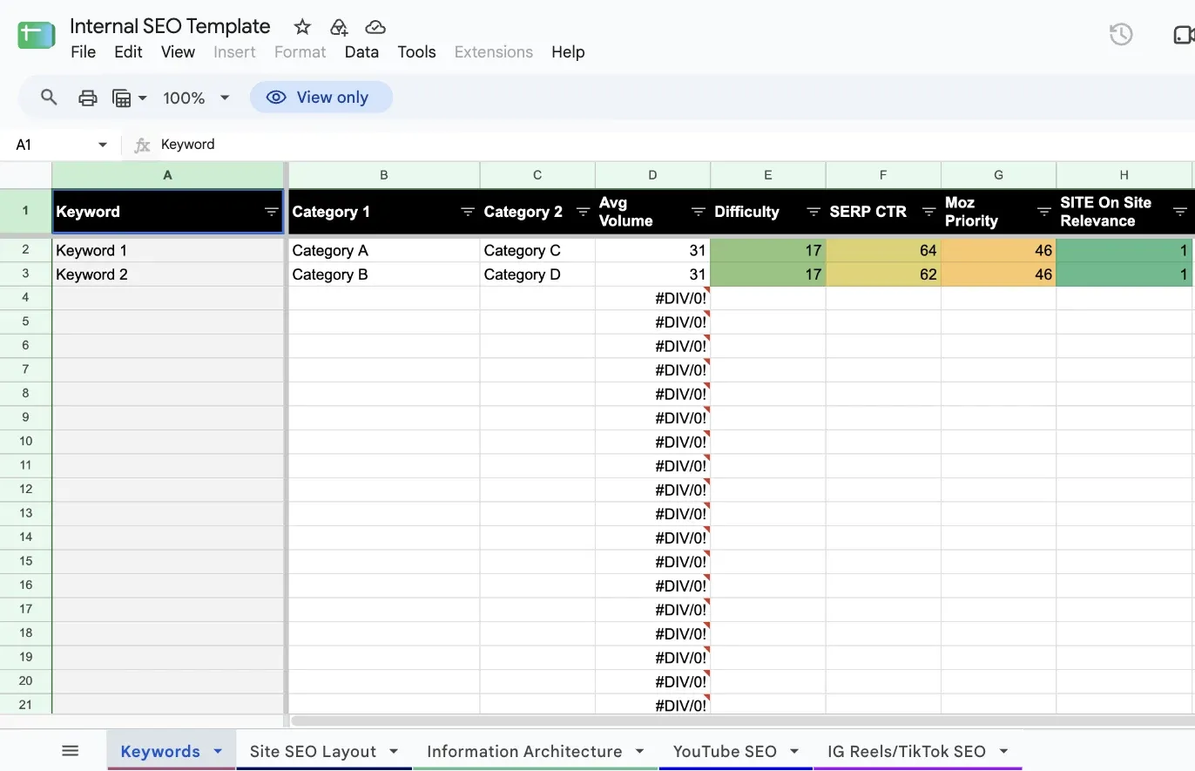
Task: Open filter for Difficulty column
Action: pos(814,212)
